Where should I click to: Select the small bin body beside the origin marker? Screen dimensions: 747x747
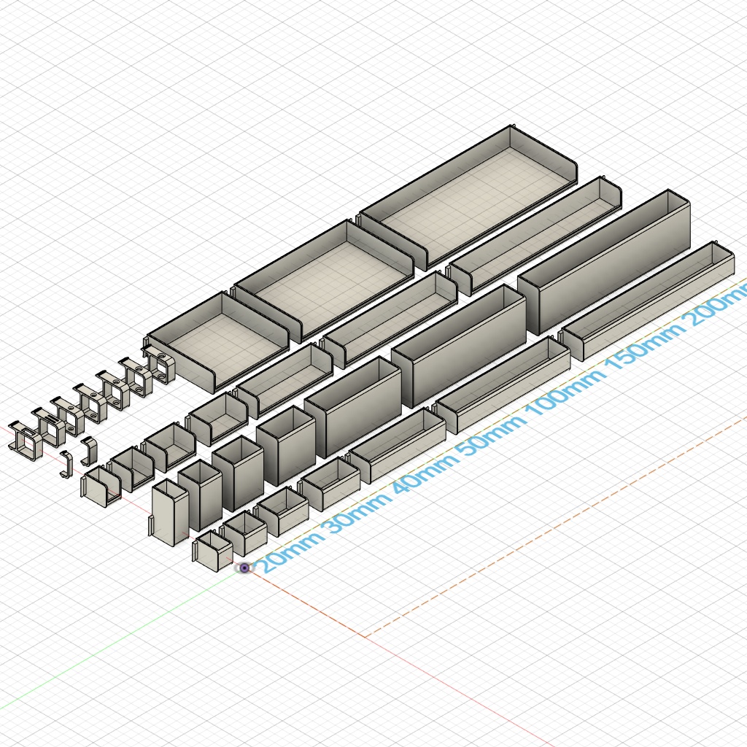(212, 551)
